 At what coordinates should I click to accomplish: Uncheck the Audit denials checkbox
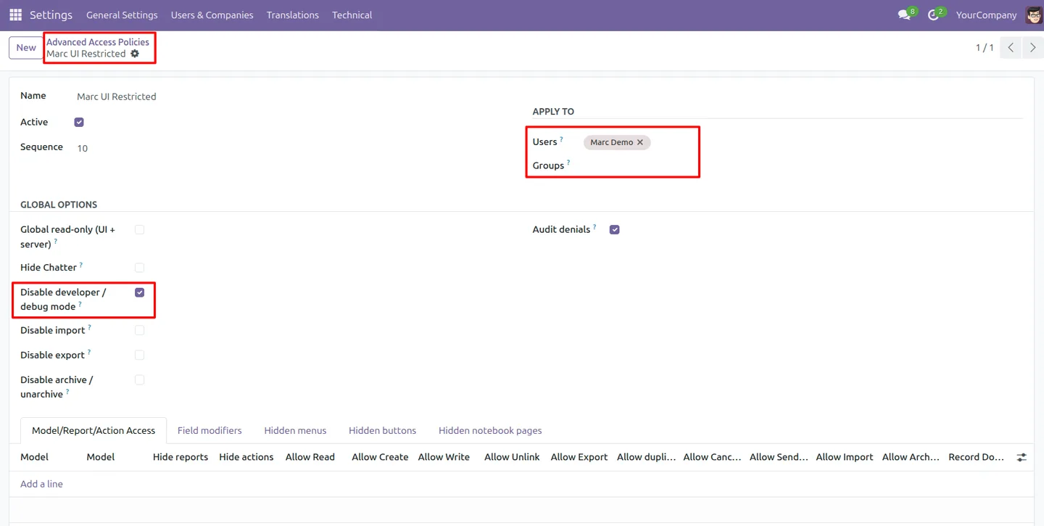coord(614,230)
